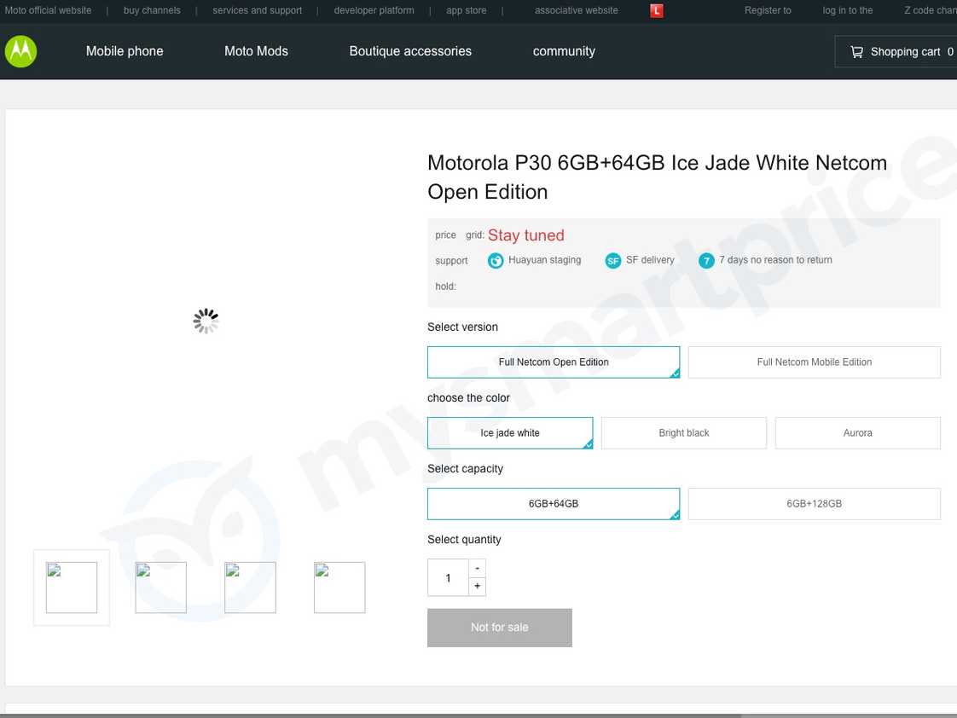
Task: Click the Not for sale button
Action: pos(500,628)
